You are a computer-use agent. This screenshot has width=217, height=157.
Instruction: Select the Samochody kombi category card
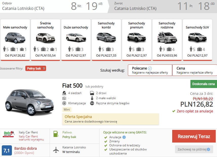(x=106, y=40)
